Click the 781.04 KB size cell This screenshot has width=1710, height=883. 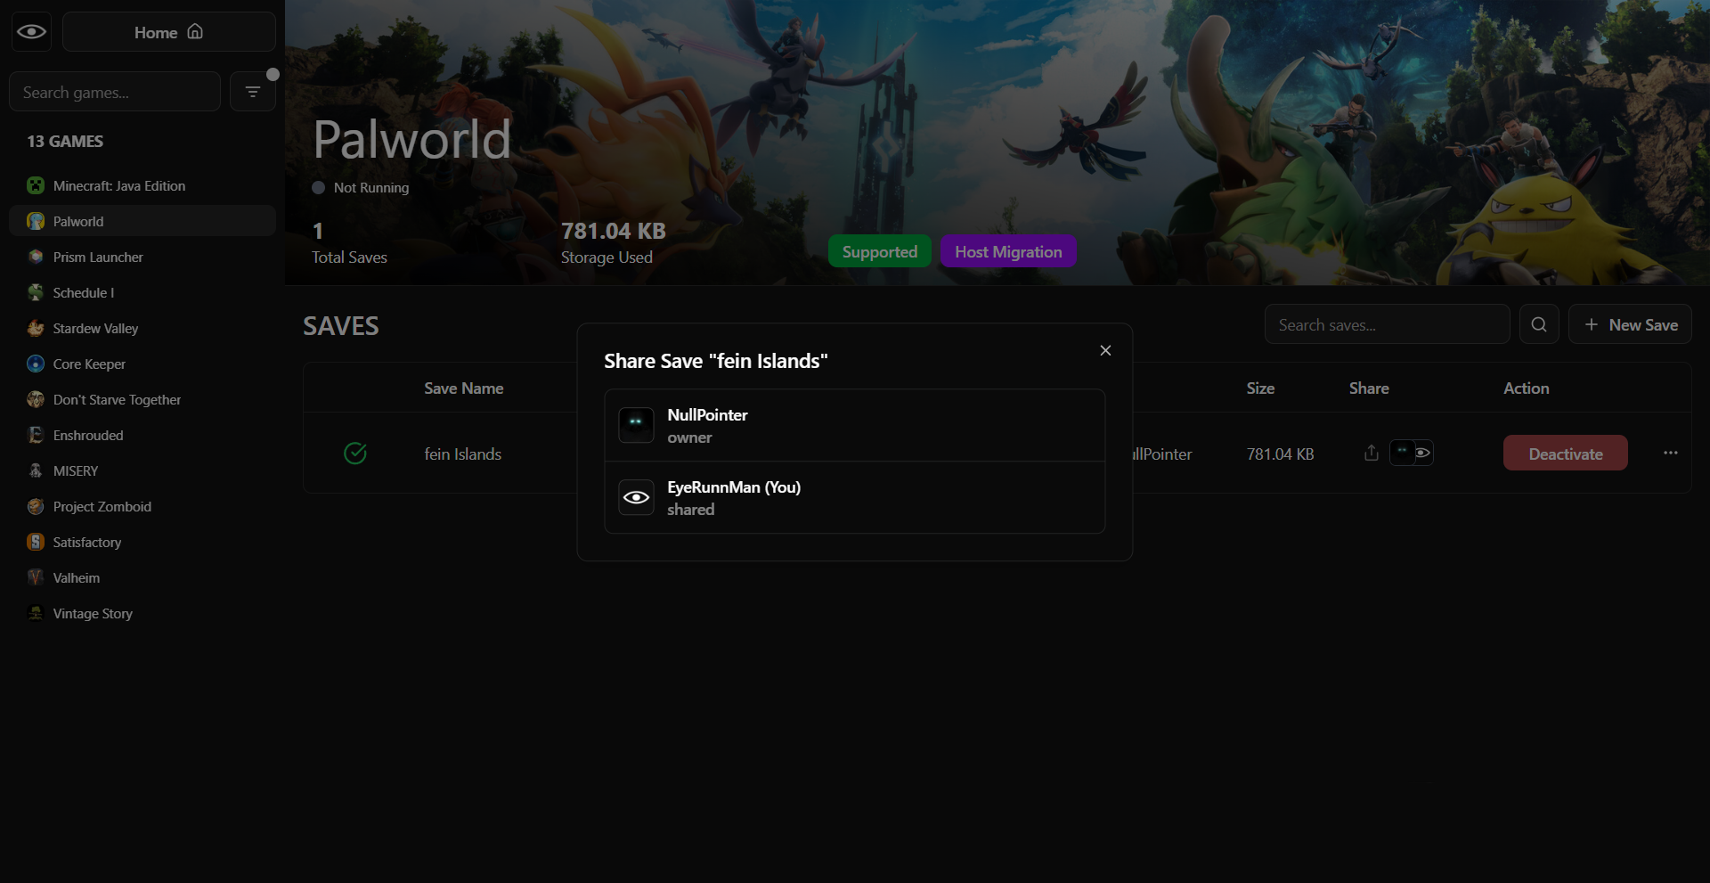[x=1280, y=454]
